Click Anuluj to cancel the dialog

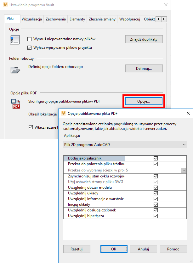pos(144,249)
